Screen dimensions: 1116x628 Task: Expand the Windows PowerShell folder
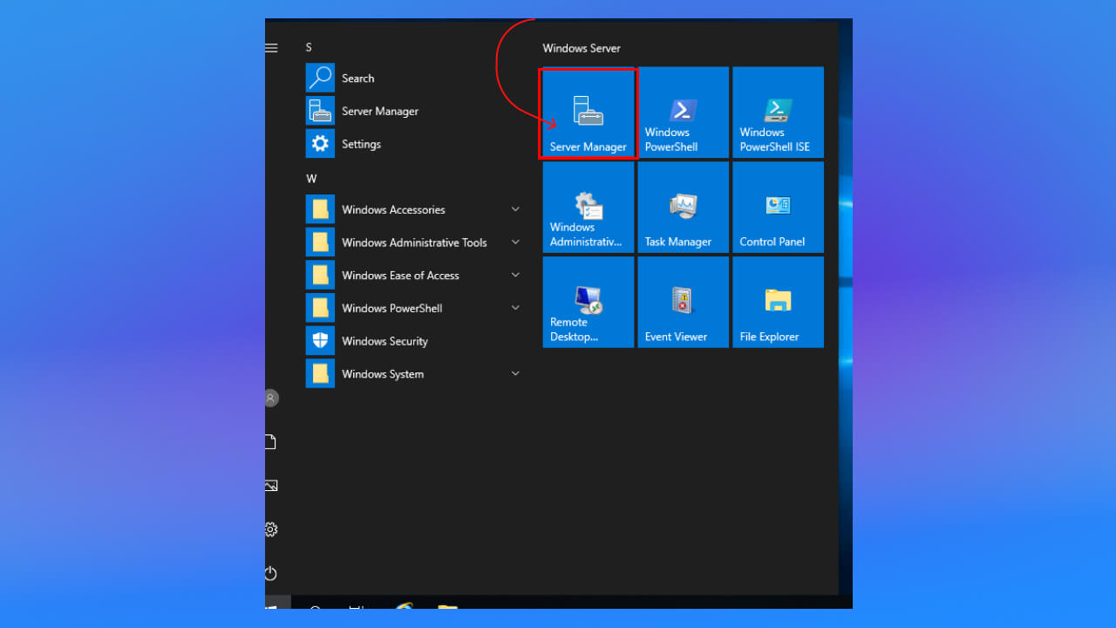point(414,308)
